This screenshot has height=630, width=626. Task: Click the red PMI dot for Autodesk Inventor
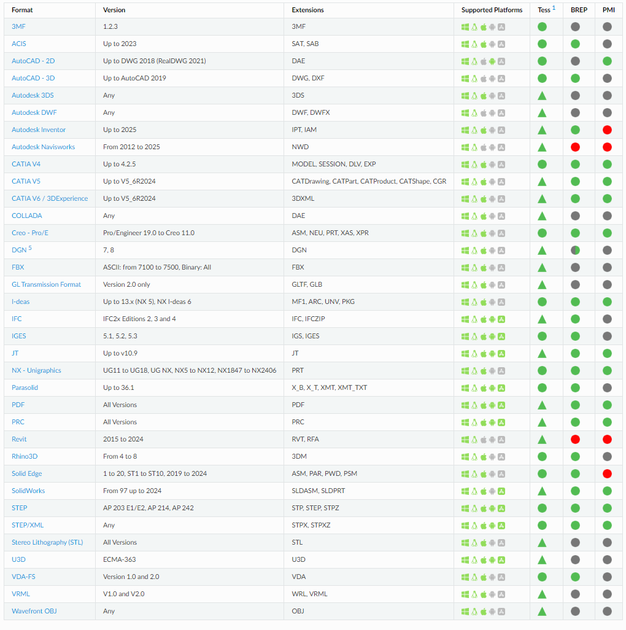(607, 130)
